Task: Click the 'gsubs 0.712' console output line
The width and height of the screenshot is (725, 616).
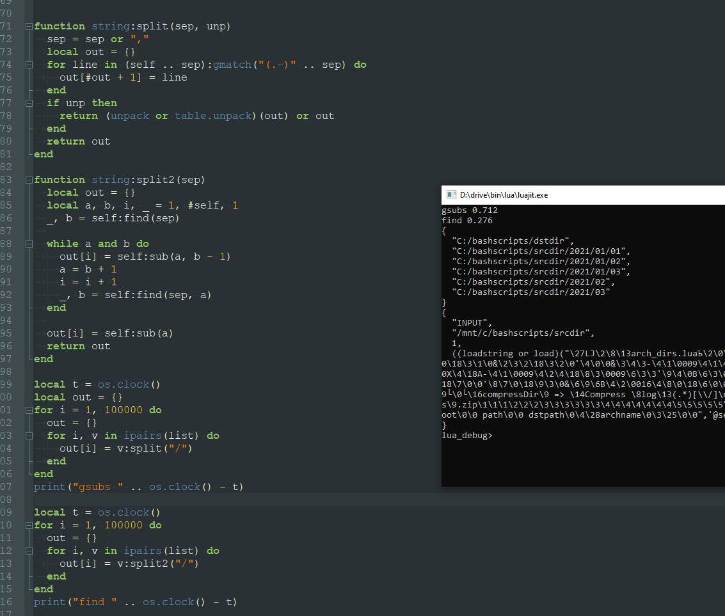Action: (x=469, y=210)
